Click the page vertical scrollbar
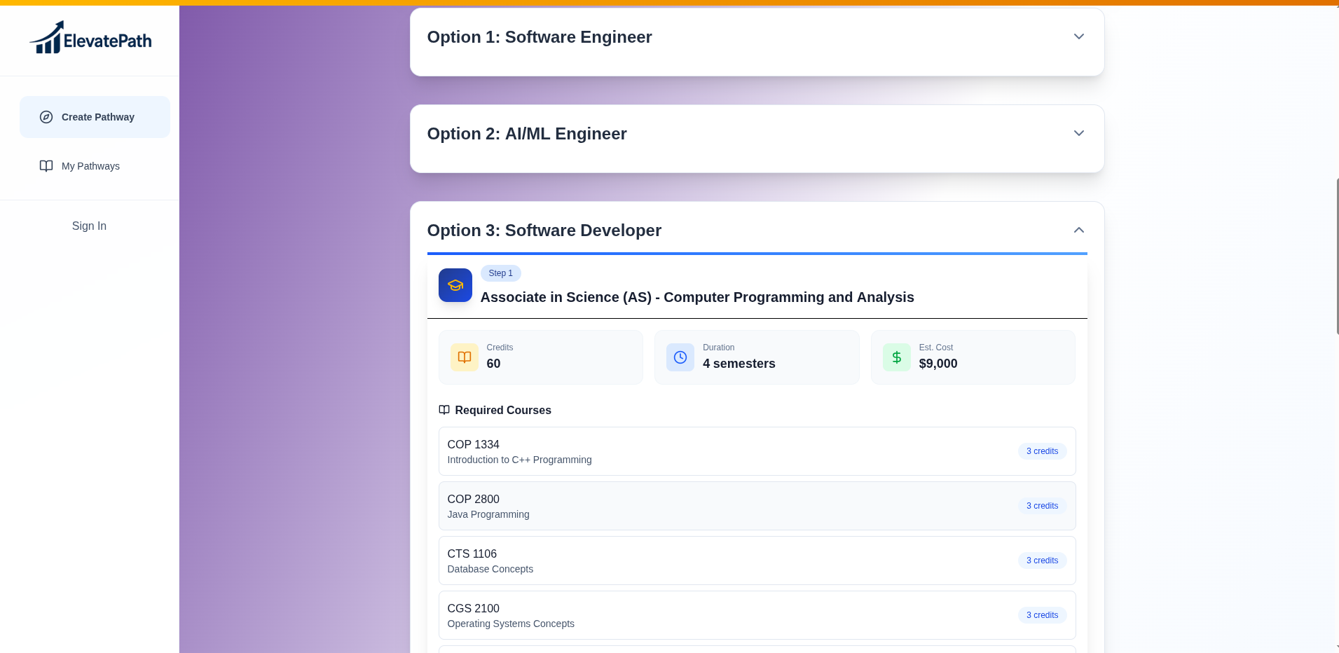Viewport: 1339px width, 653px height. tap(1337, 256)
